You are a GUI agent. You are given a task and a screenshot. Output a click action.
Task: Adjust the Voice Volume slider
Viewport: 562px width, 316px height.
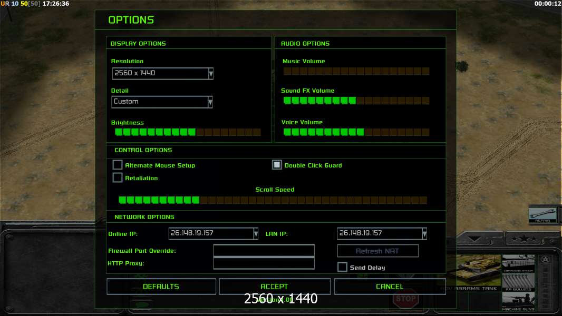(356, 132)
